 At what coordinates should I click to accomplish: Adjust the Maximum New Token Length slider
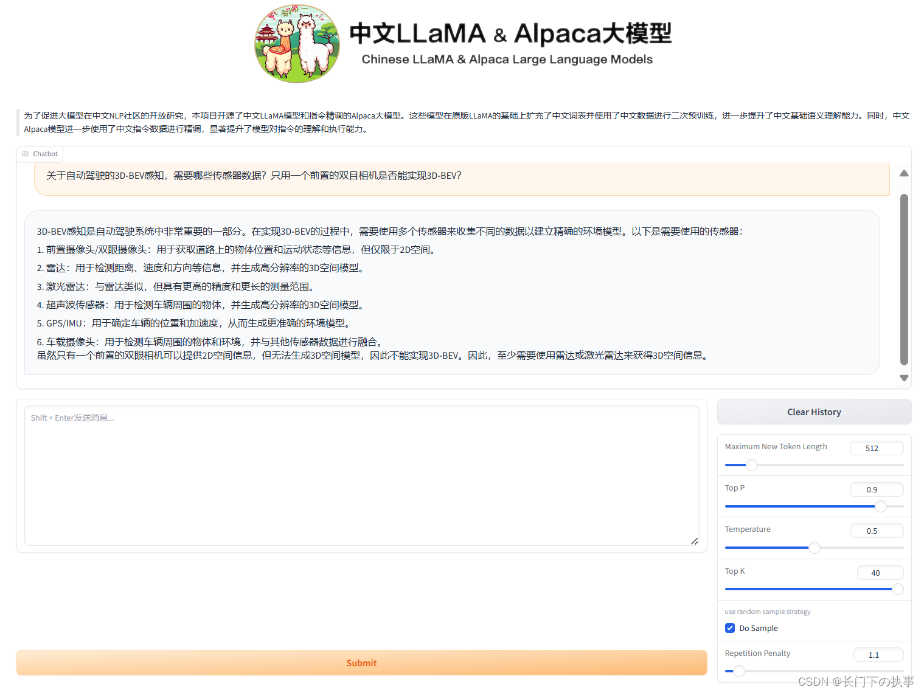751,465
